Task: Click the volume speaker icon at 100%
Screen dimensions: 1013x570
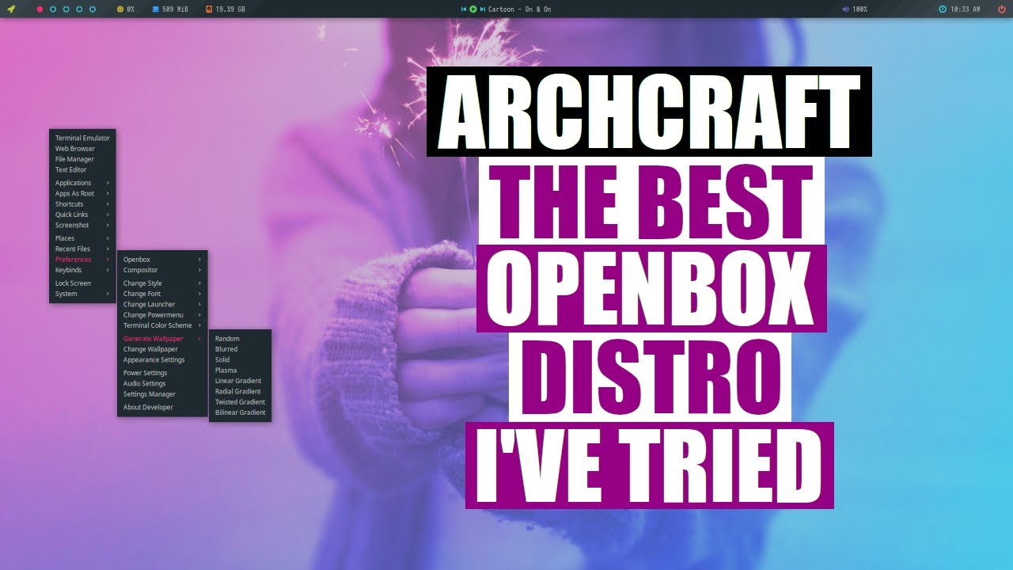Action: coord(845,9)
